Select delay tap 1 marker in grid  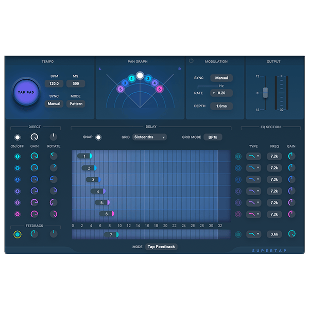click(x=85, y=156)
